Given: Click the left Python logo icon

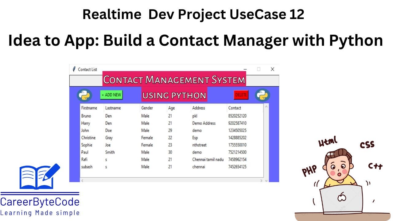Looking at the screenshot, I should click(x=84, y=95).
